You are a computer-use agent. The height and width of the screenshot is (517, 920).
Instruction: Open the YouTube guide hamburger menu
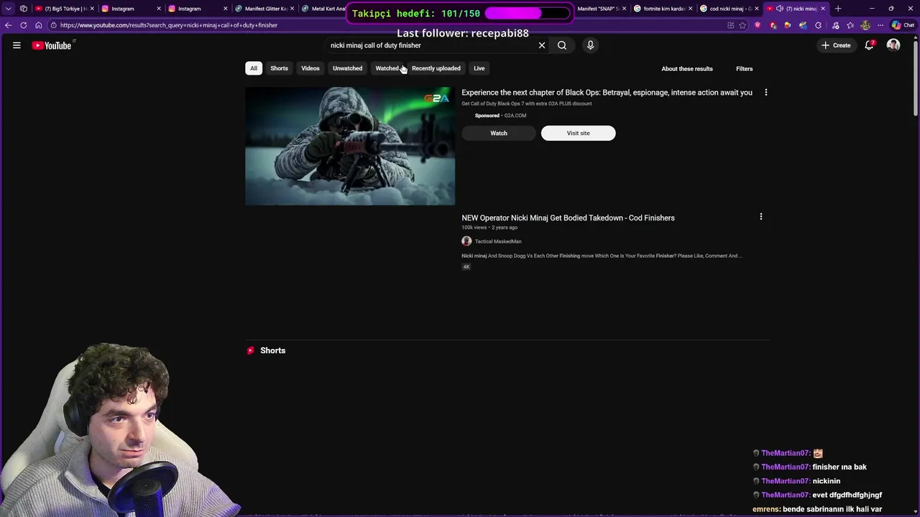tap(17, 45)
